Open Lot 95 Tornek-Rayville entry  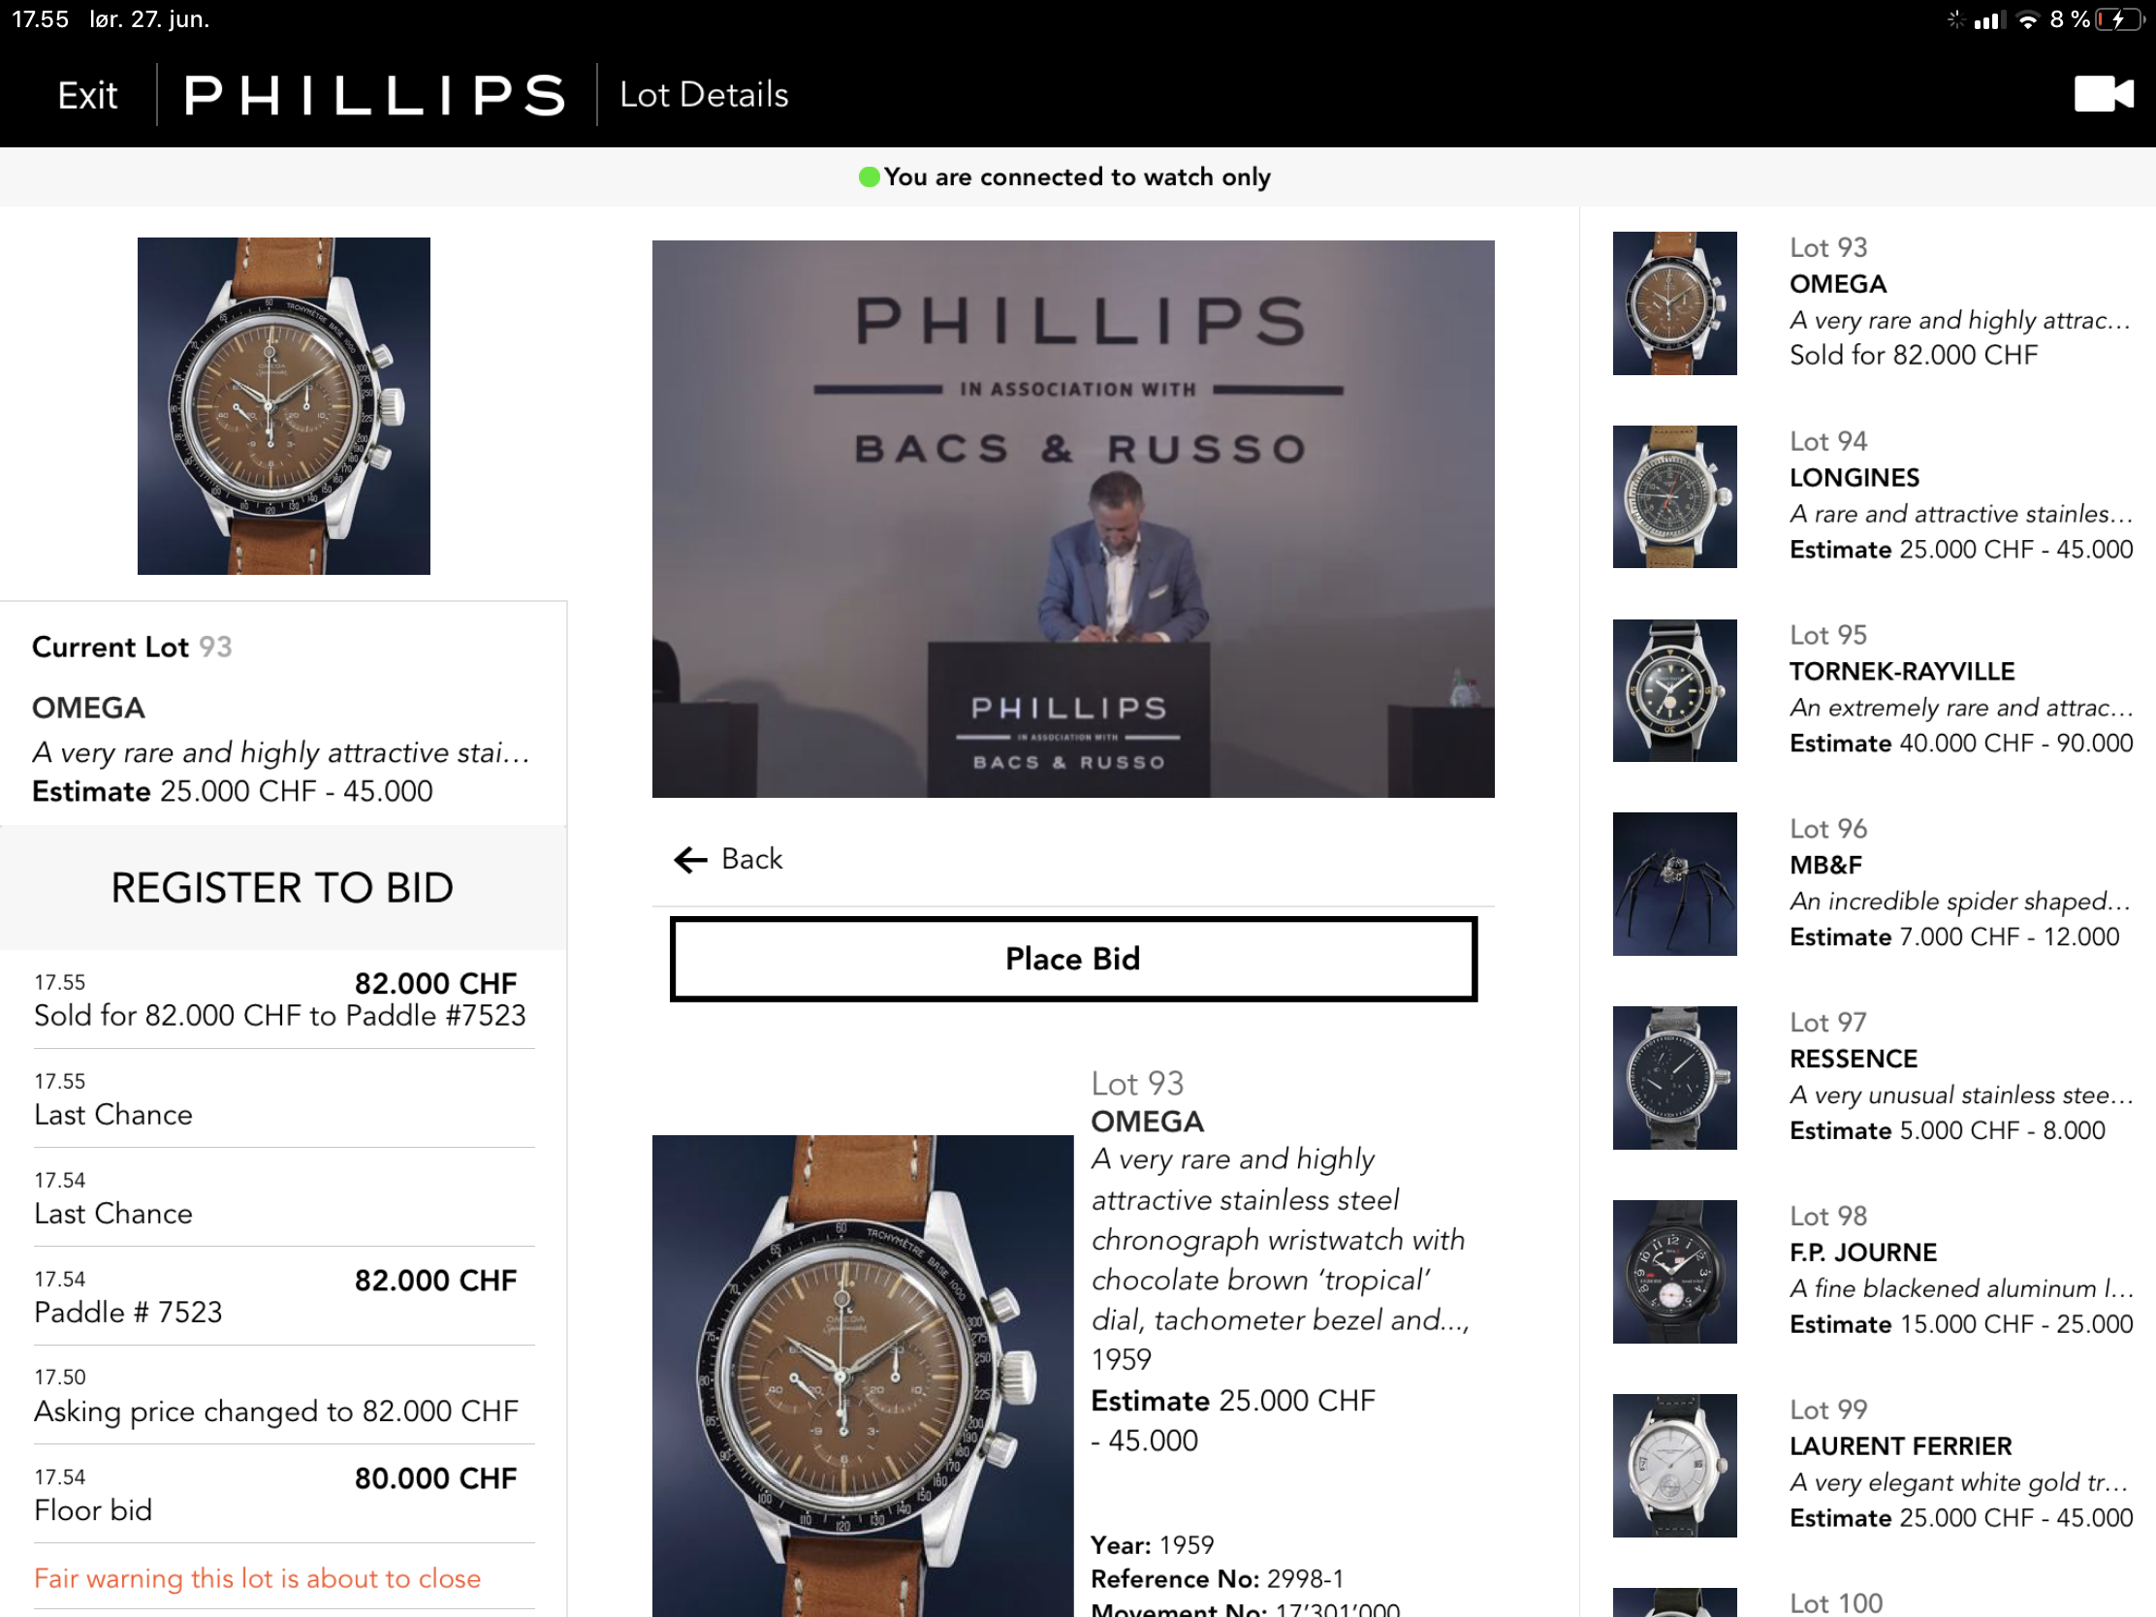click(x=1873, y=690)
